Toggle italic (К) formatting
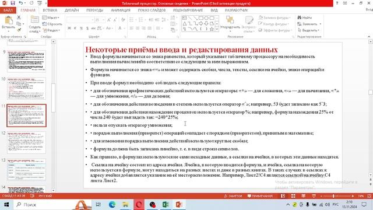Screen dimensions: 373x210 point(75,28)
